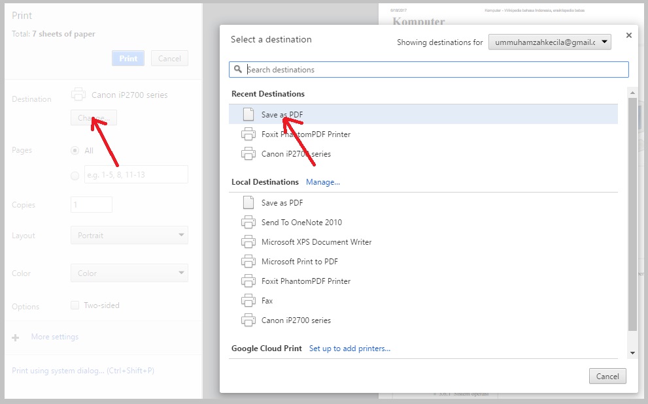Click the Send To OneNote 2010 printer icon
648x404 pixels.
point(248,223)
